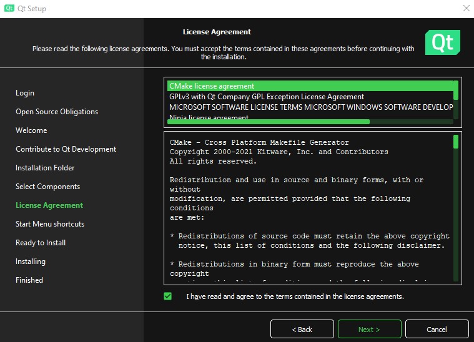The width and height of the screenshot is (474, 342).
Task: Click the Finished step in sidebar
Action: [29, 280]
